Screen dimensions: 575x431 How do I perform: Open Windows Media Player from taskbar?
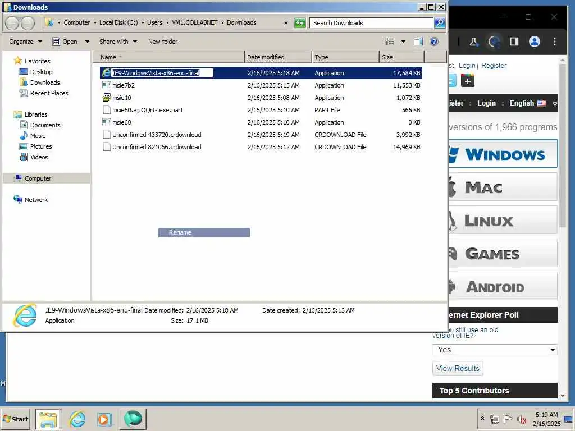[104, 419]
